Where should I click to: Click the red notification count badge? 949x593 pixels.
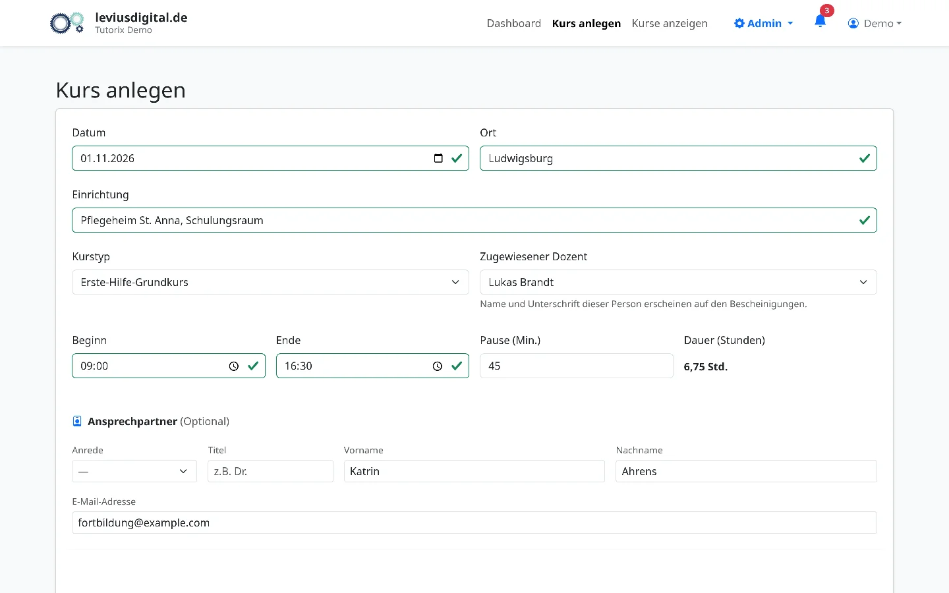click(826, 11)
